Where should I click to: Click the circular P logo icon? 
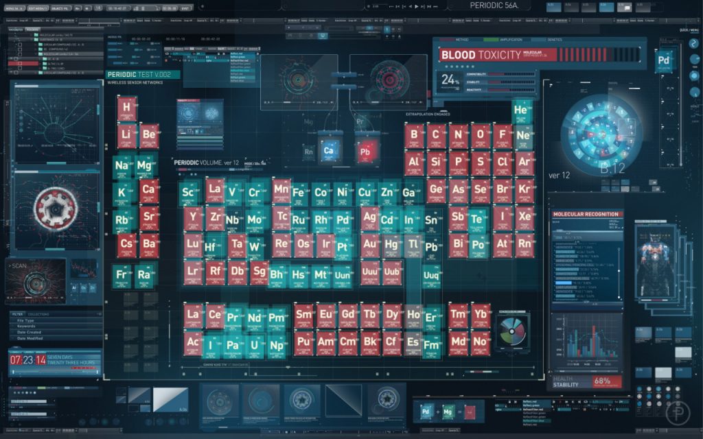[677, 412]
